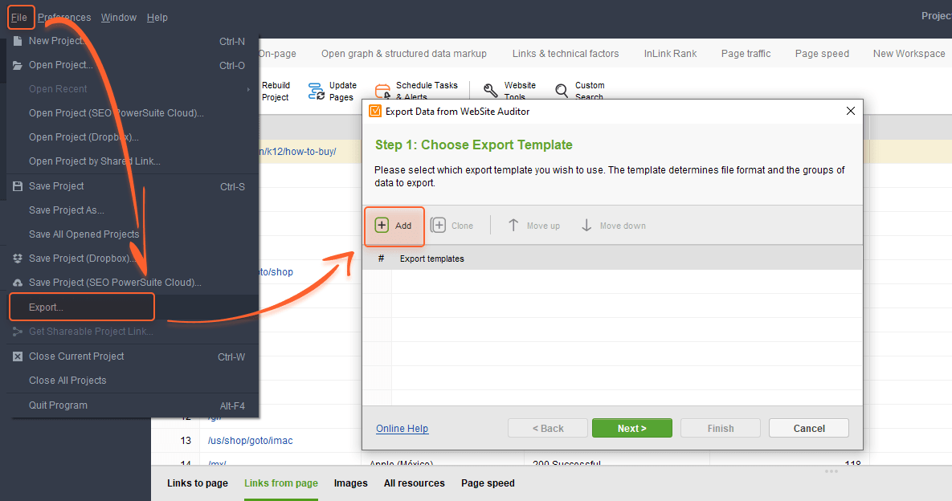Click the Rebuild Project toolbar button
Image resolution: width=952 pixels, height=501 pixels.
point(276,91)
